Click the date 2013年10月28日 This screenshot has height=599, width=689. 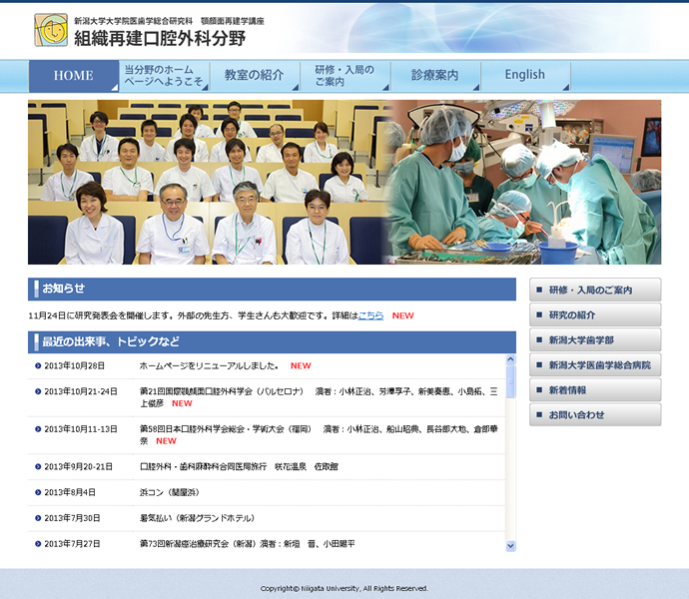pos(74,365)
